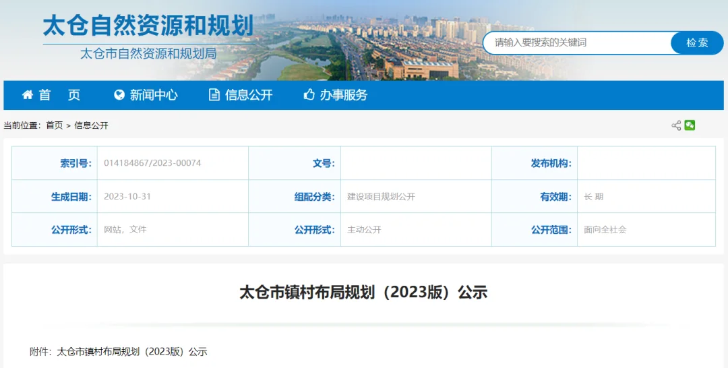Image resolution: width=728 pixels, height=368 pixels.
Task: Click the 公开范围 label
Action: click(551, 229)
